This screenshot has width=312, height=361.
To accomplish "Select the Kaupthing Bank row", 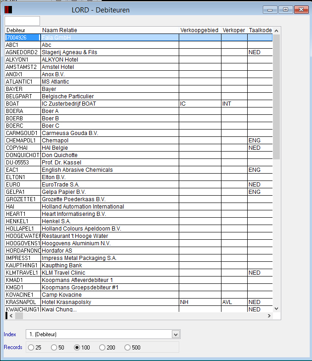I will [139, 265].
